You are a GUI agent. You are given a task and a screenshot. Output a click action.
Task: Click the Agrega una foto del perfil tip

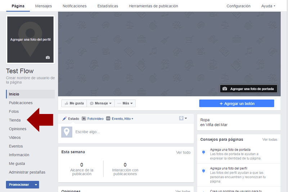tap(229, 168)
